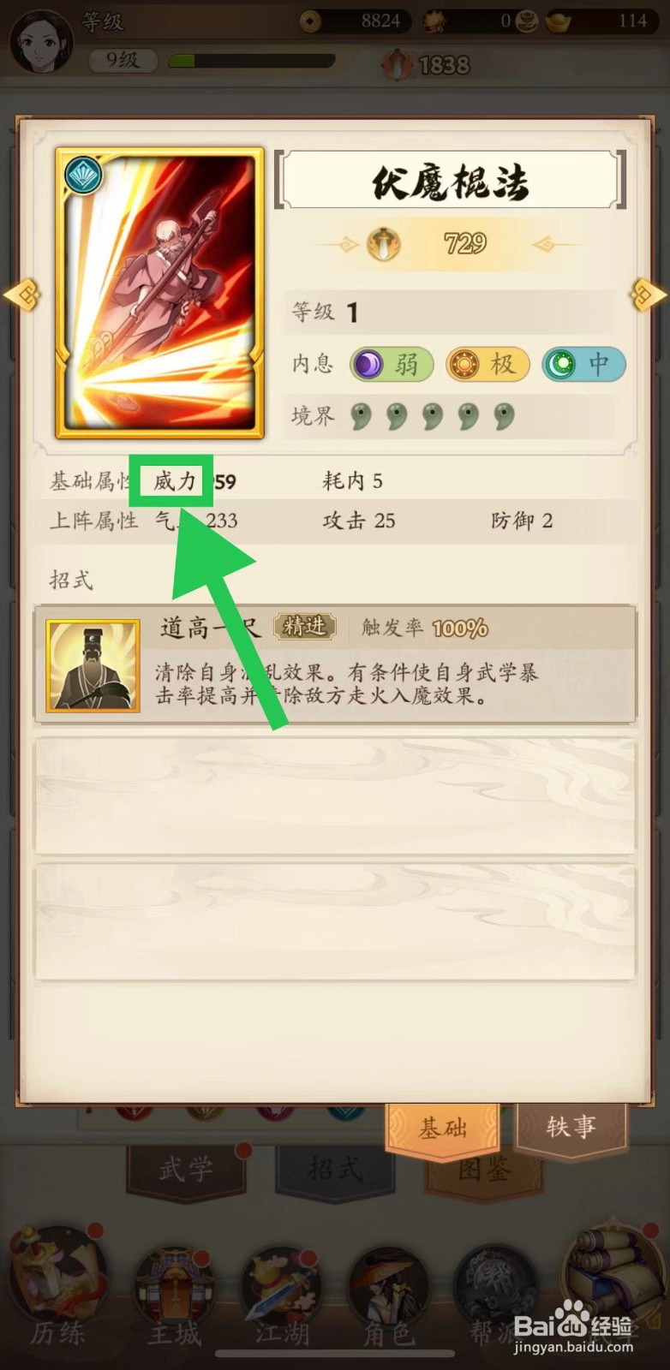Select the 武学 tab
This screenshot has width=670, height=1370.
(x=186, y=1169)
